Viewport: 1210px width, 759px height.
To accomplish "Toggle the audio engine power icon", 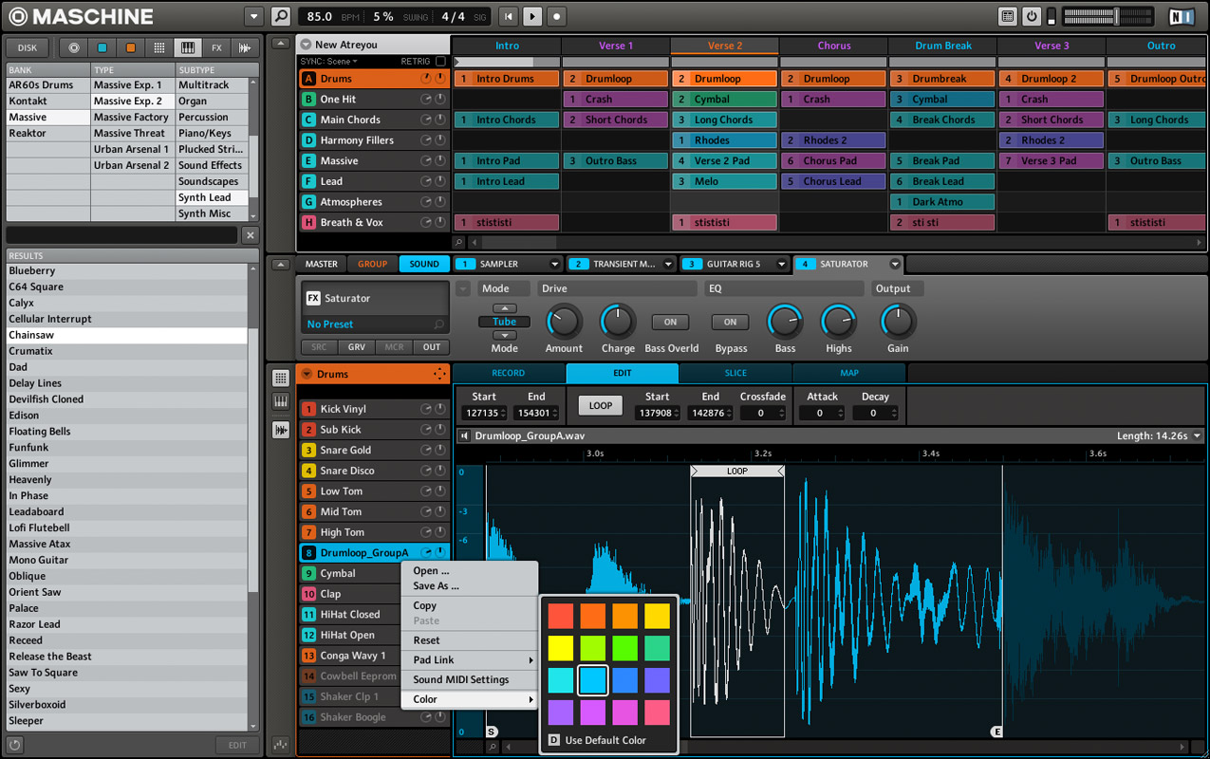I will (1032, 16).
